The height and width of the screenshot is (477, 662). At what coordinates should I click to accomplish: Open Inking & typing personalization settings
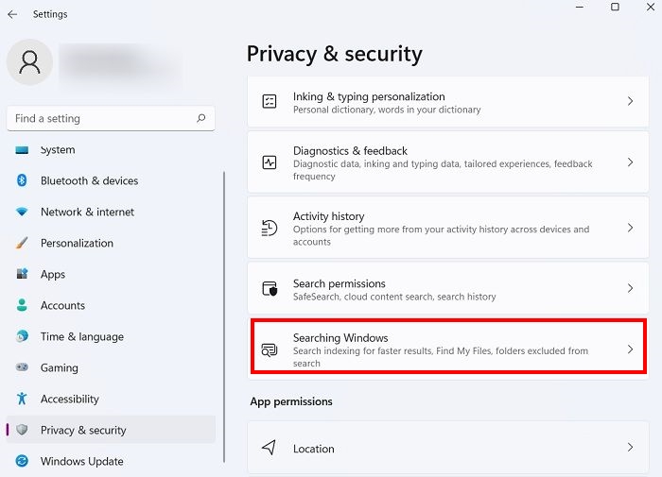click(x=448, y=102)
